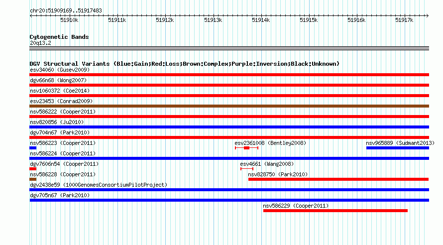Click the esv2361008 red loss glyph

[x=247, y=148]
